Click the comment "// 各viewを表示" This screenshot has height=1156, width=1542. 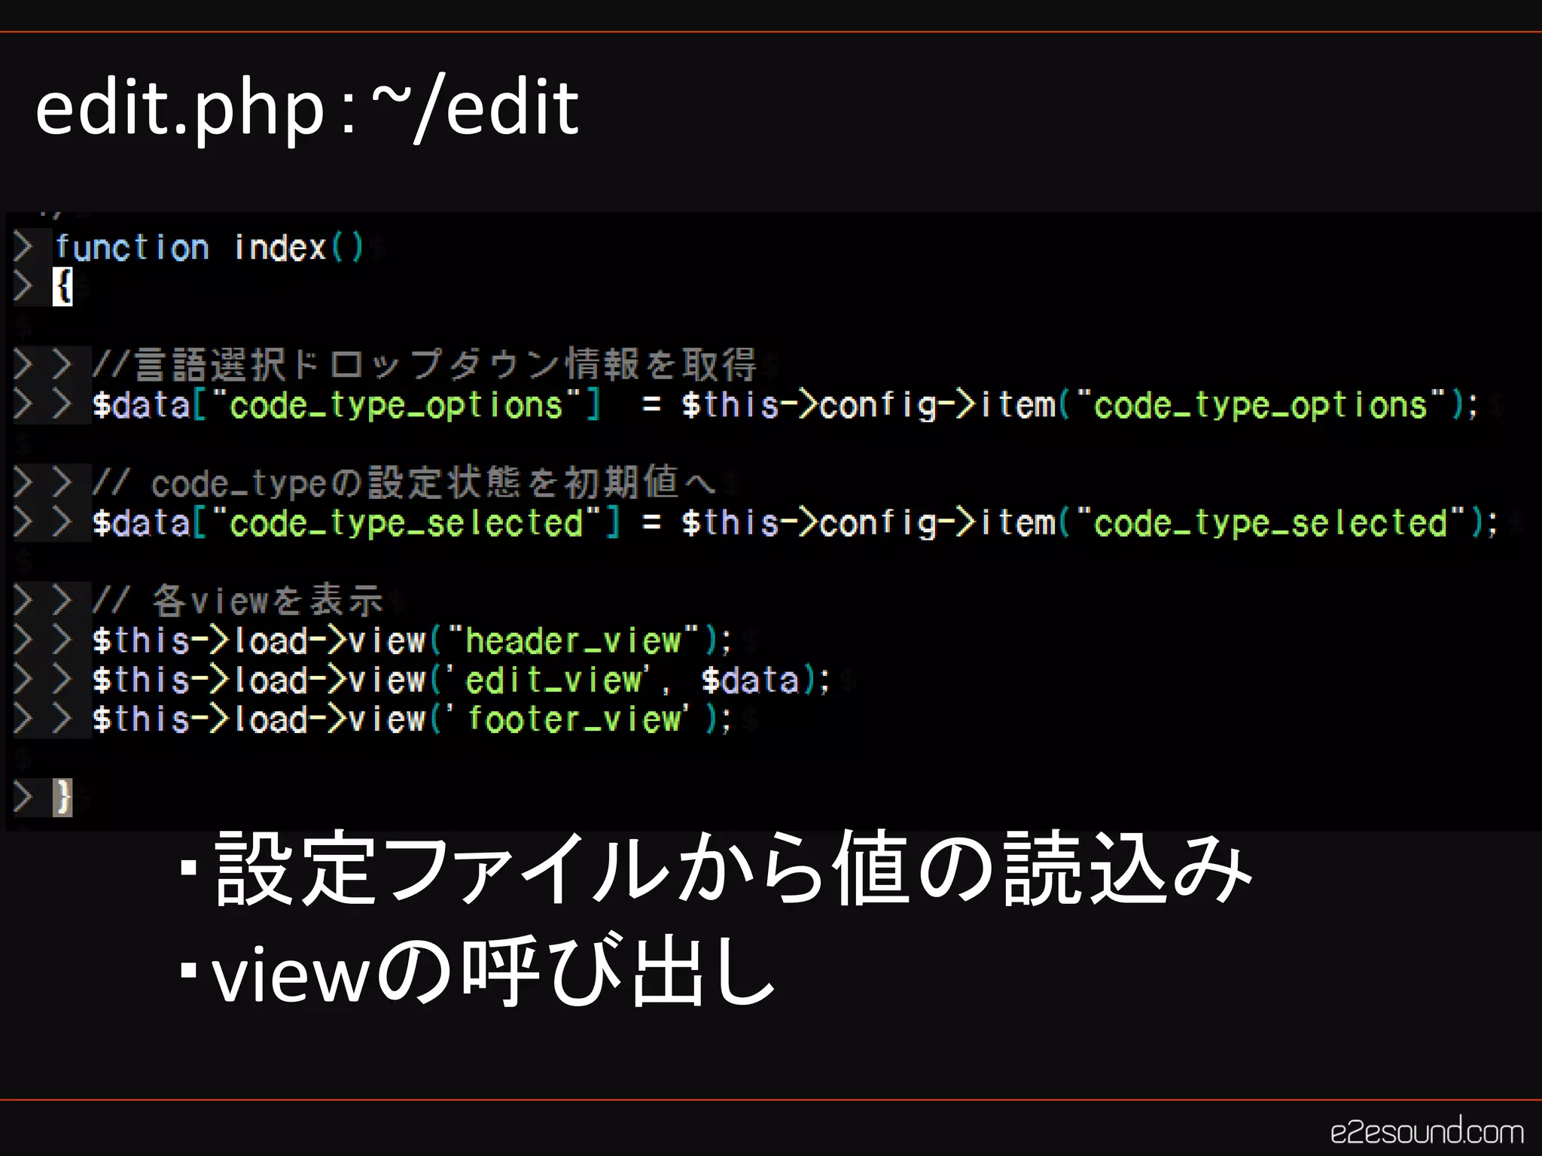pos(238,601)
